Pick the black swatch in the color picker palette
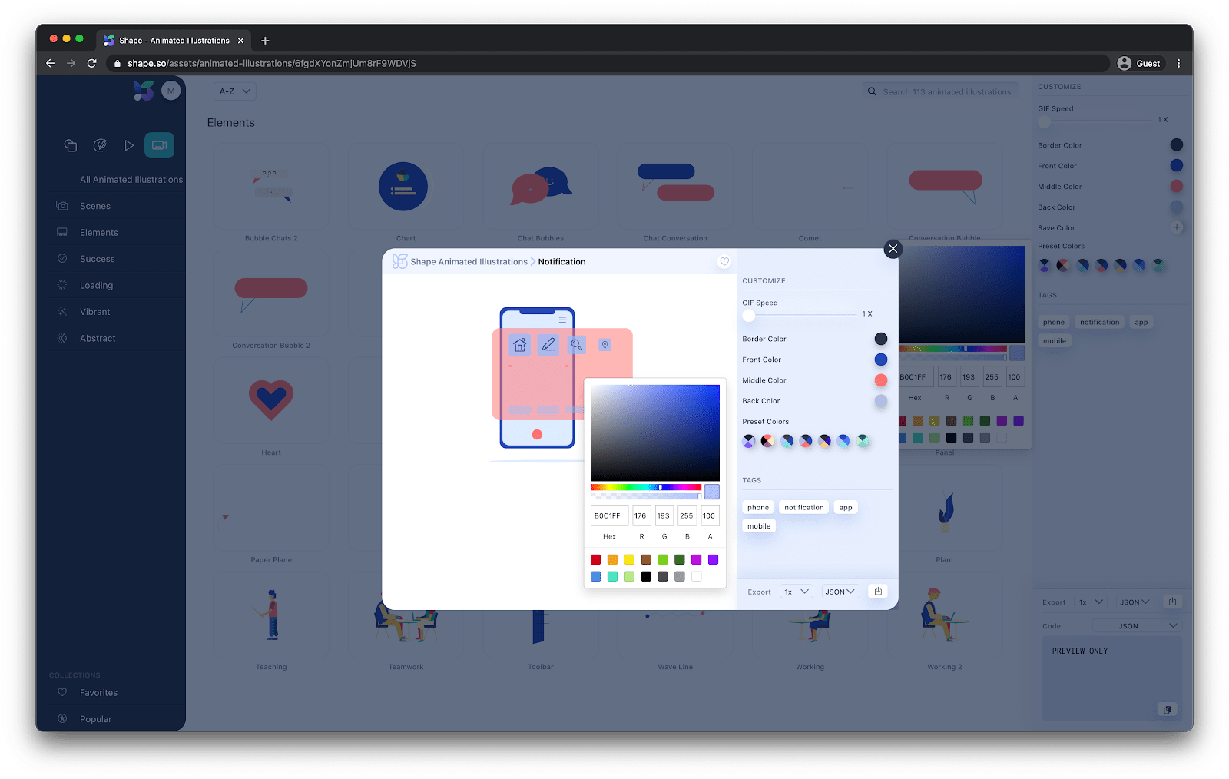 646,576
